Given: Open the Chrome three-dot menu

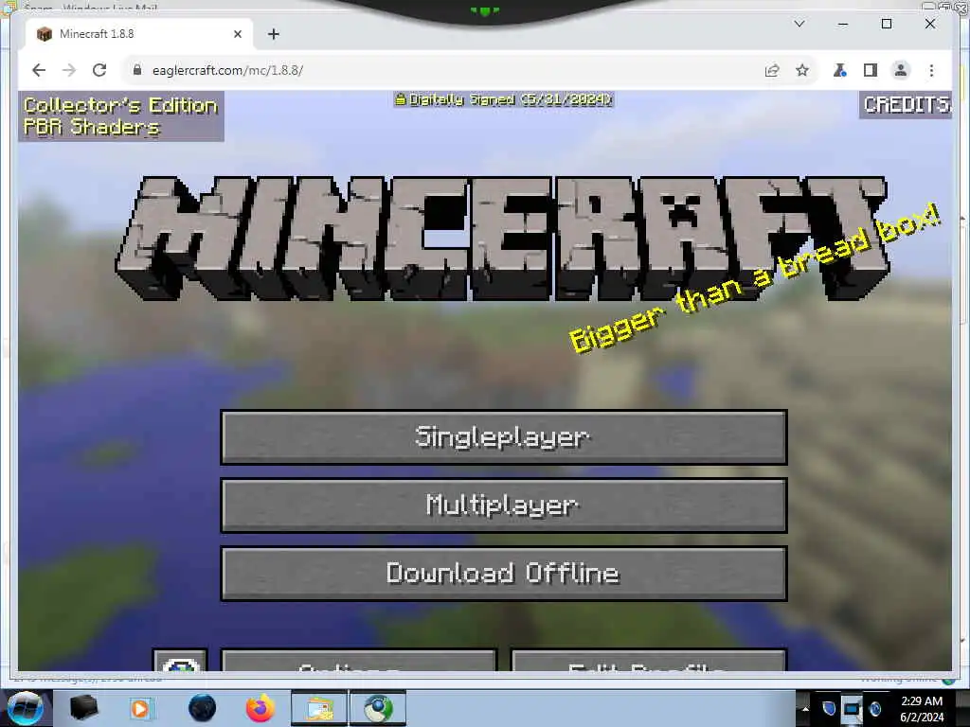Looking at the screenshot, I should tap(932, 70).
